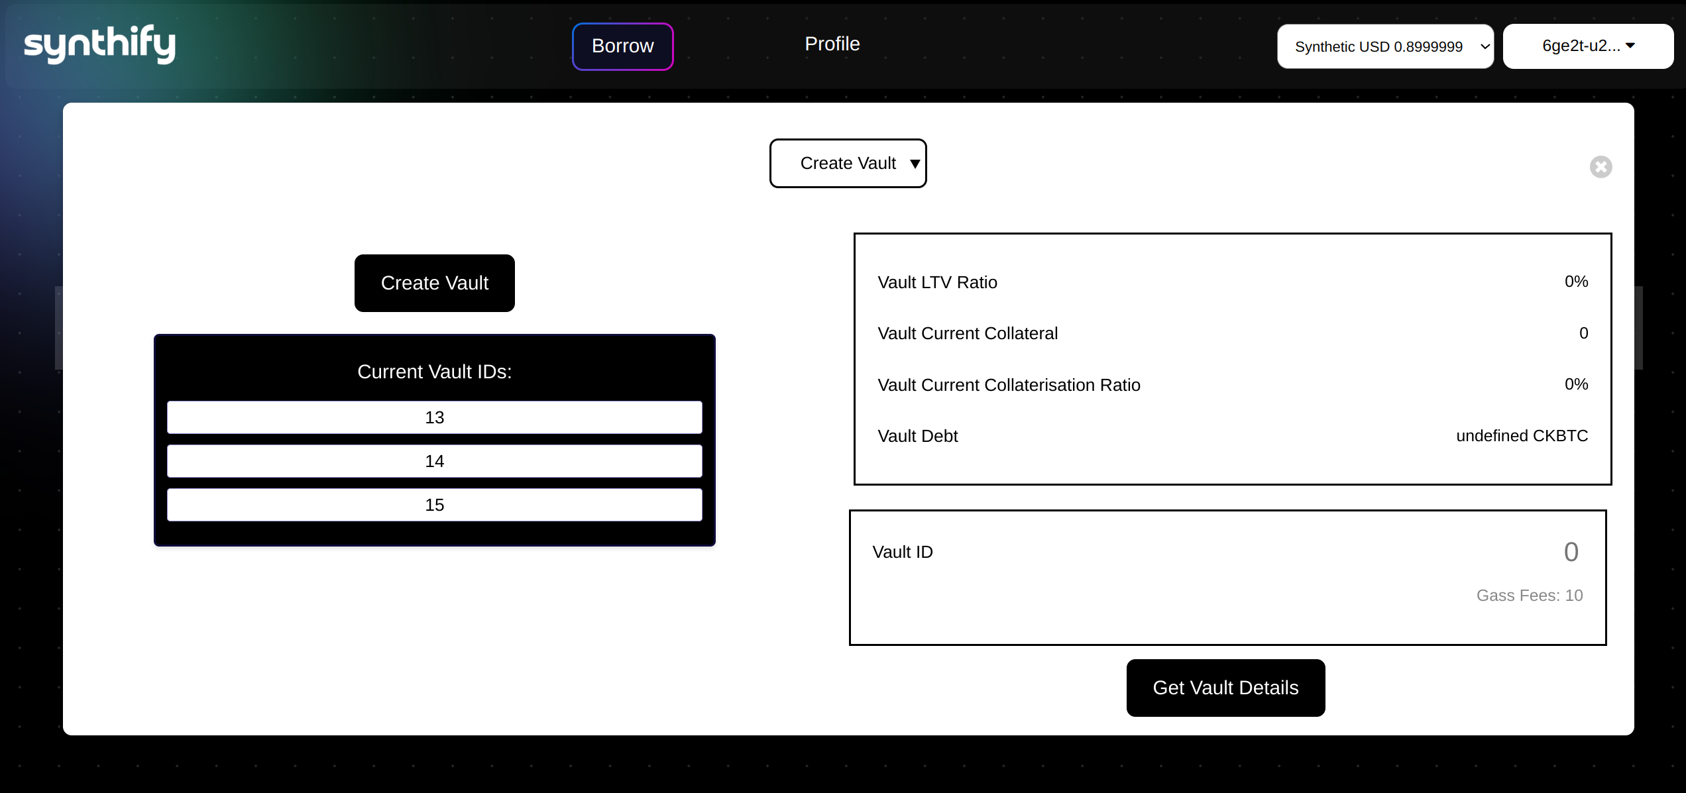
Task: Expand the Create Vault action selector
Action: 847,163
